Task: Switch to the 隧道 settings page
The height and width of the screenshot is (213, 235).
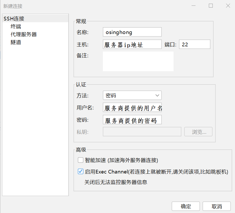Action: pos(16,42)
